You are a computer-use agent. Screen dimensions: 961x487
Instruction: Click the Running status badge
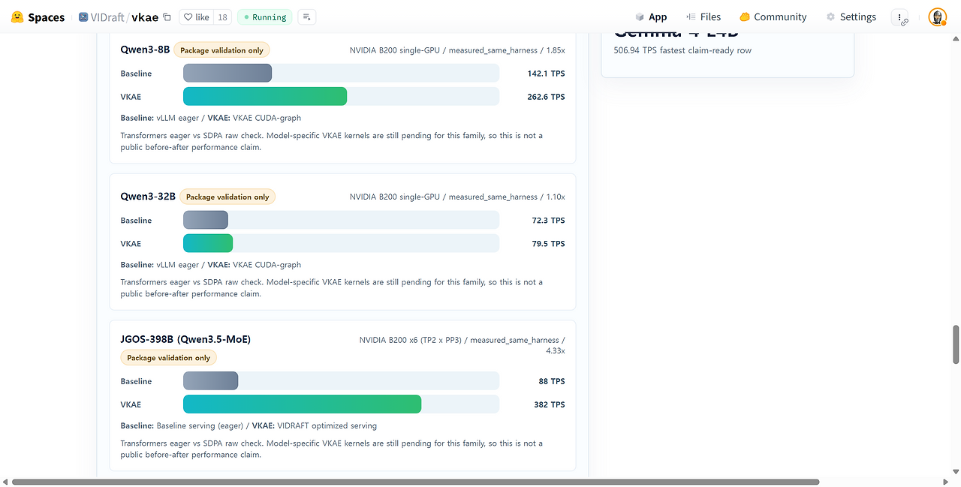tap(264, 17)
